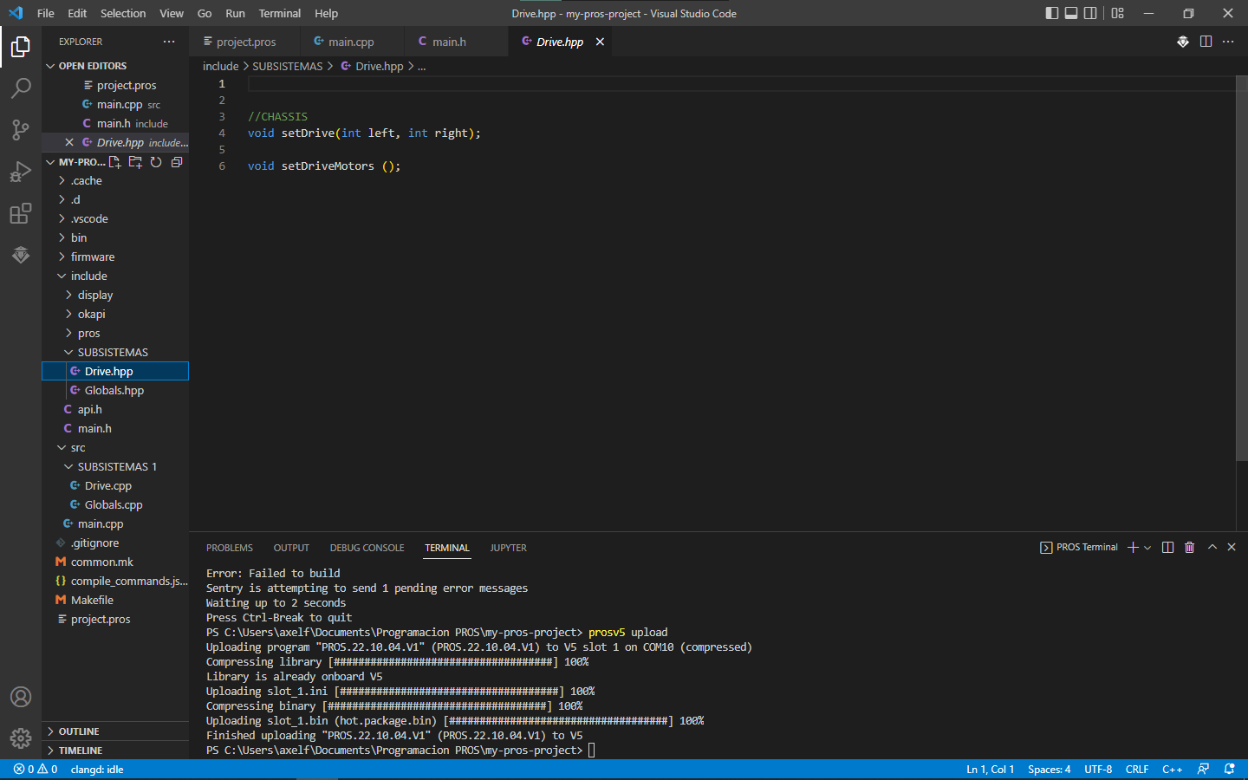This screenshot has width=1248, height=780.
Task: Open Run and Debug view
Action: (21, 171)
